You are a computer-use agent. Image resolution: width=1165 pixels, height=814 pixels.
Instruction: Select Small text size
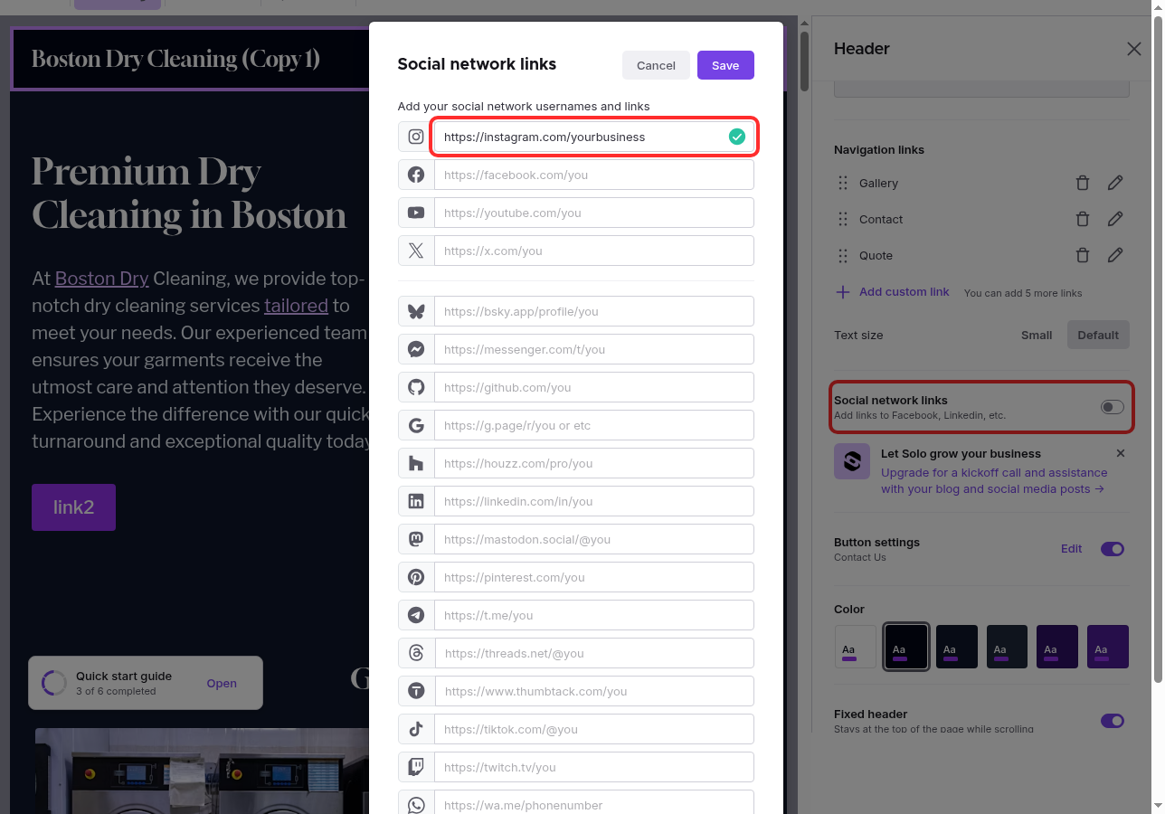(x=1037, y=335)
